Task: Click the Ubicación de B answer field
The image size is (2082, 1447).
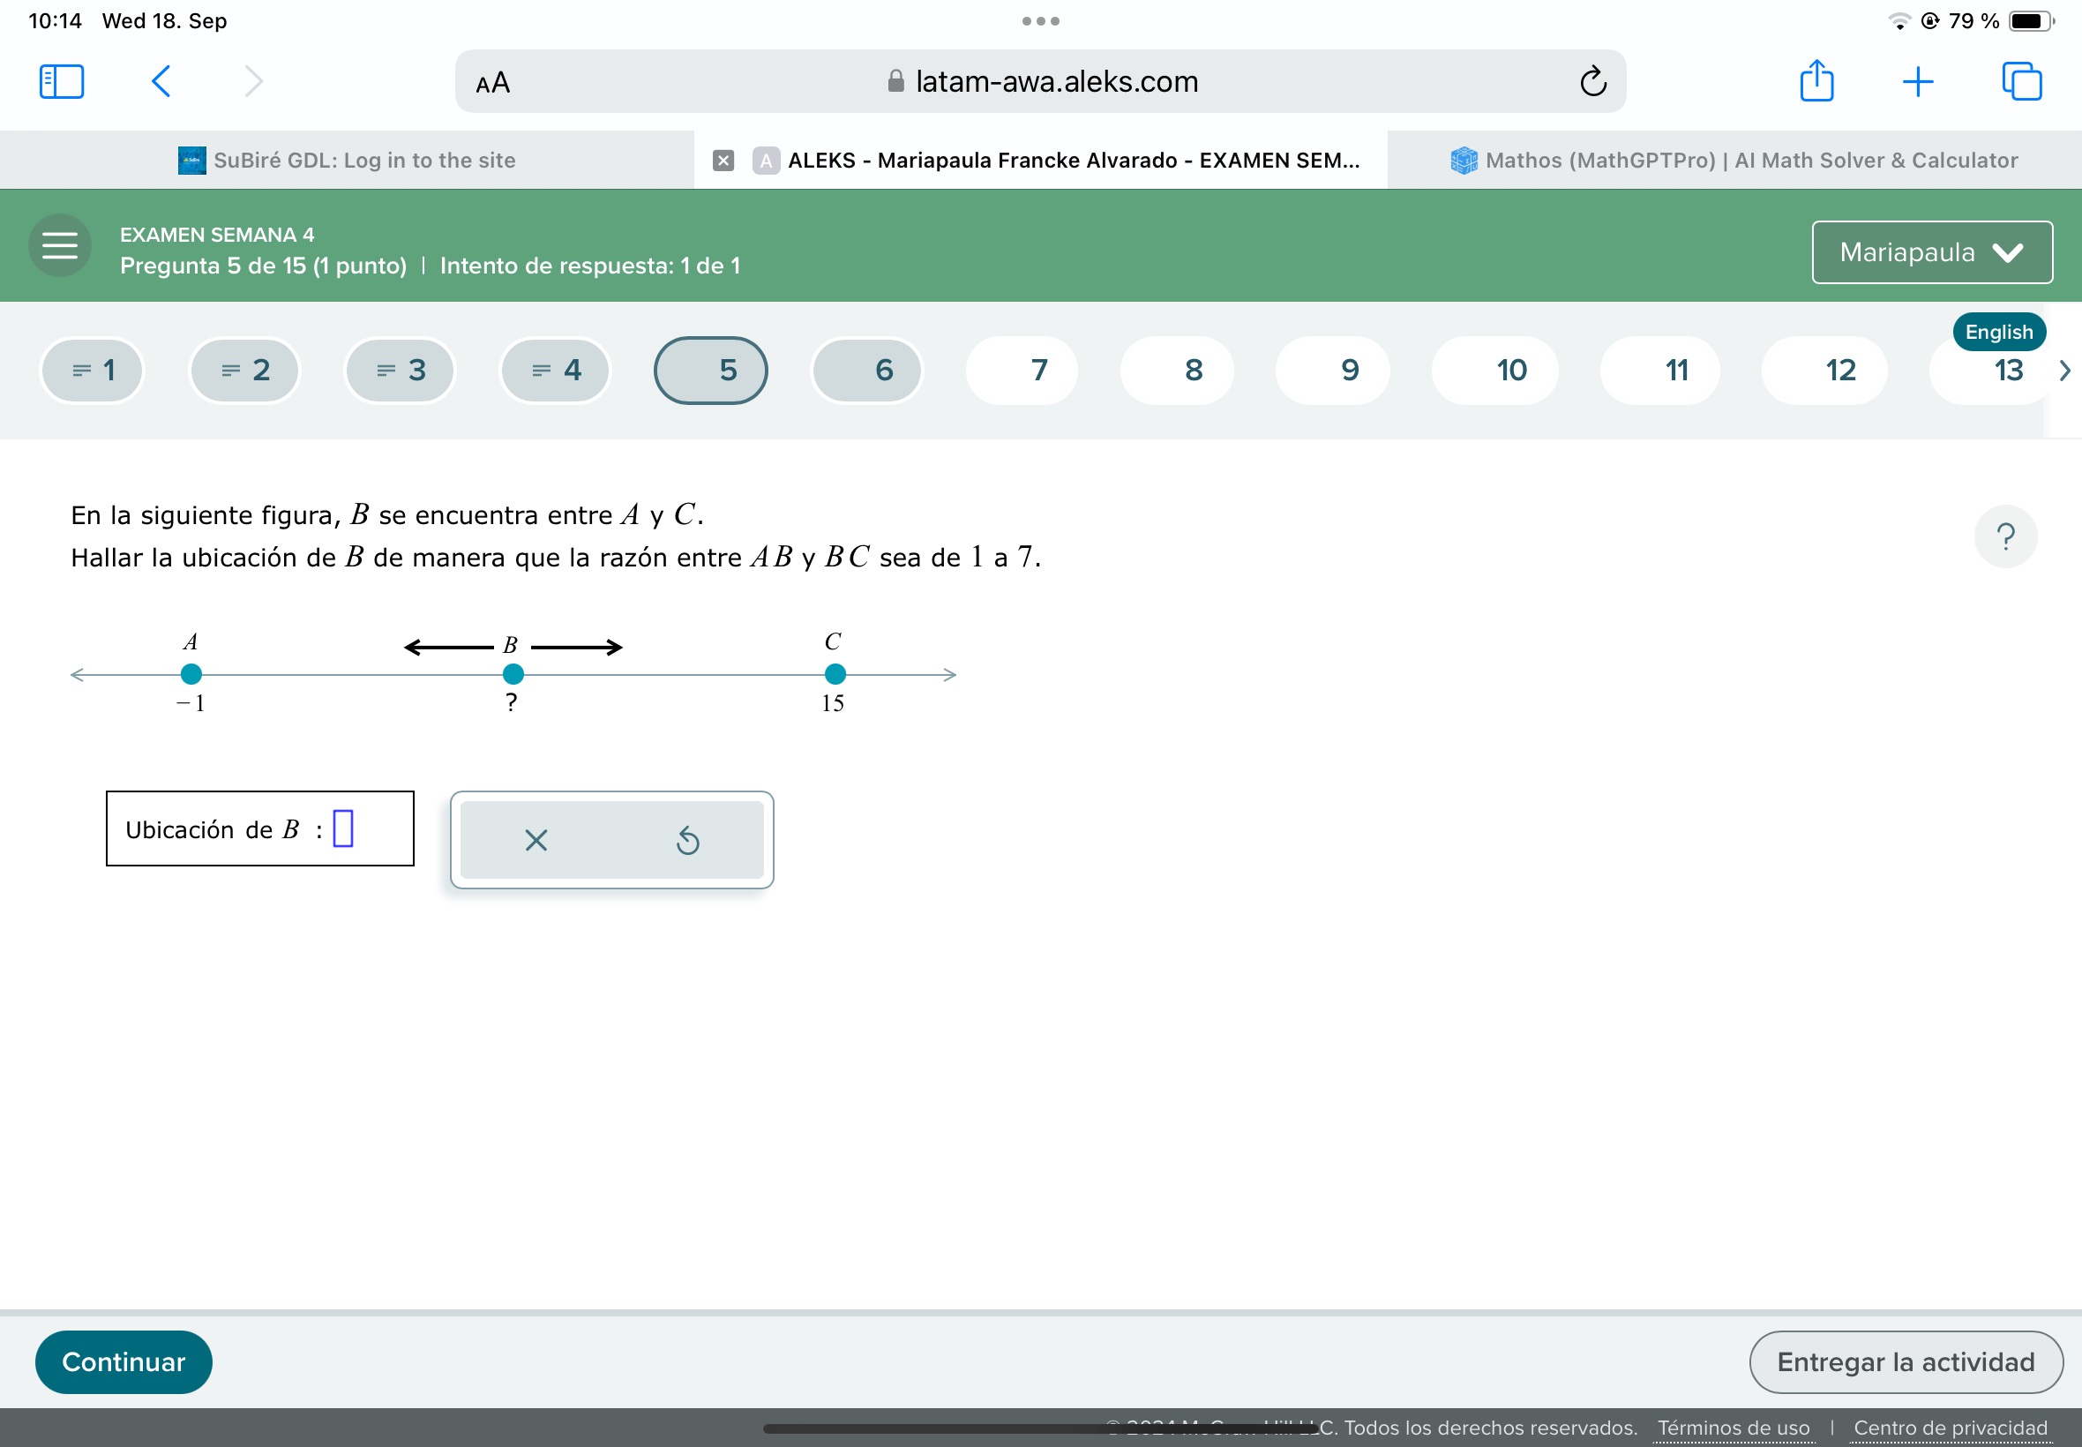Action: (x=343, y=828)
